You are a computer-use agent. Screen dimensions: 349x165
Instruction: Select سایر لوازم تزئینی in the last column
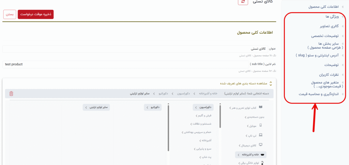click(x=96, y=108)
